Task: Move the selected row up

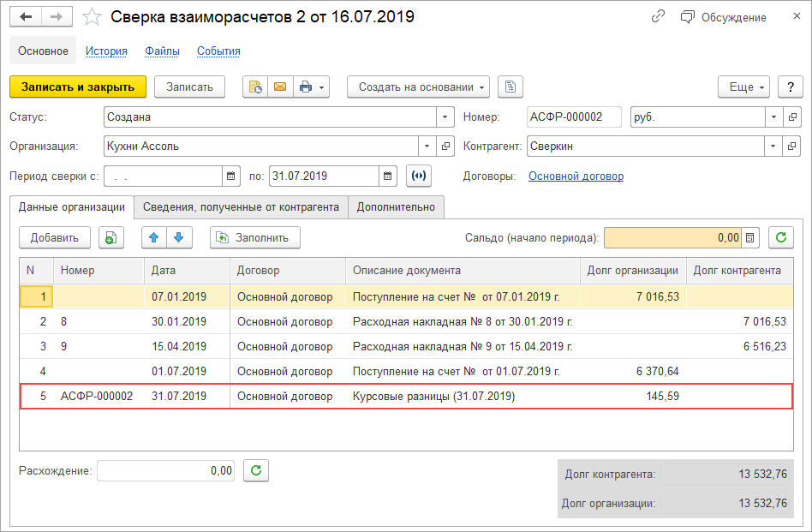Action: click(154, 237)
